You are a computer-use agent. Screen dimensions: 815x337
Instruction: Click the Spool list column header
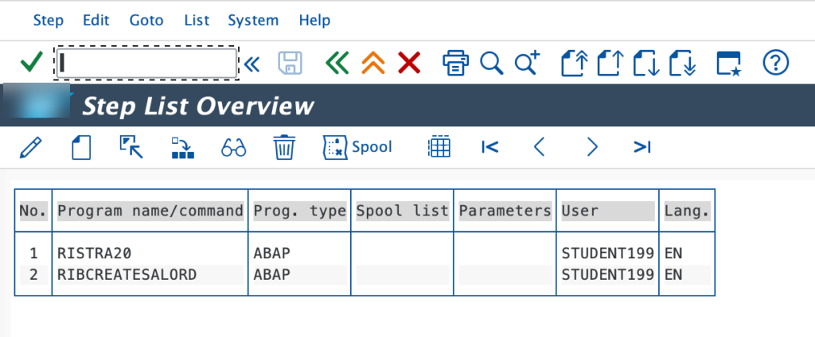click(x=402, y=211)
